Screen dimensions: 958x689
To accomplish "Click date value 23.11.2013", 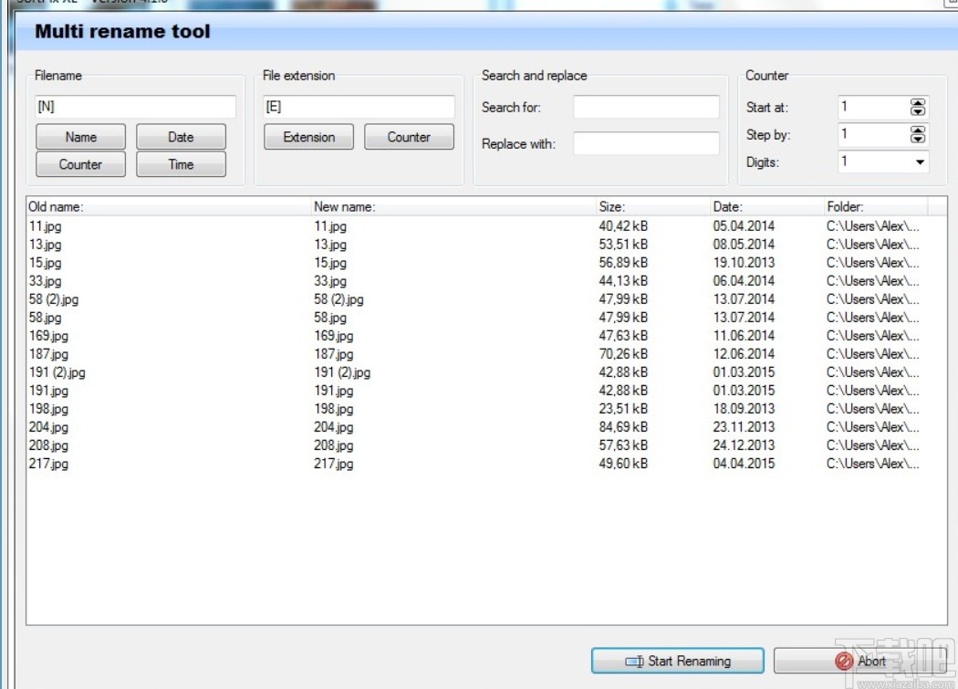I will [x=744, y=427].
